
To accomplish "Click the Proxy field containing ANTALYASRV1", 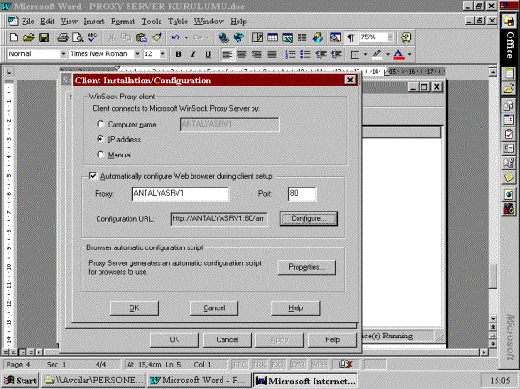I will tap(180, 194).
